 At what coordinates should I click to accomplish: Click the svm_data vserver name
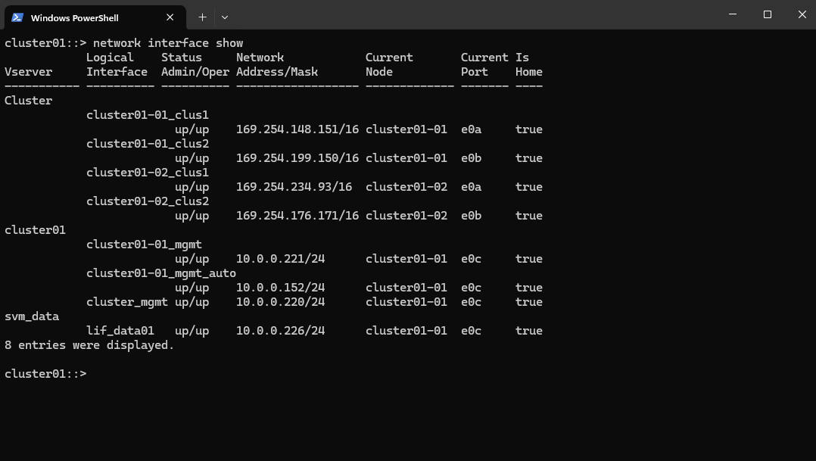[x=32, y=316]
